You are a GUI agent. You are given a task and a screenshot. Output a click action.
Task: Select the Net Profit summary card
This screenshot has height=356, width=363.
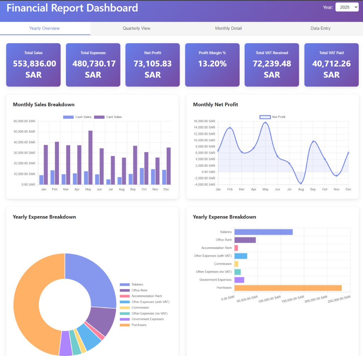(x=152, y=65)
